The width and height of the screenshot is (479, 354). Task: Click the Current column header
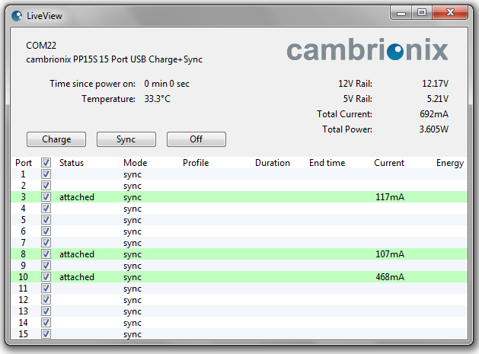tap(389, 163)
